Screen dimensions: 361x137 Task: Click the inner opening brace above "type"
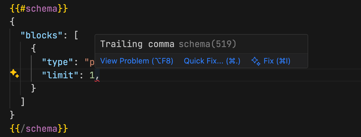coord(33,49)
